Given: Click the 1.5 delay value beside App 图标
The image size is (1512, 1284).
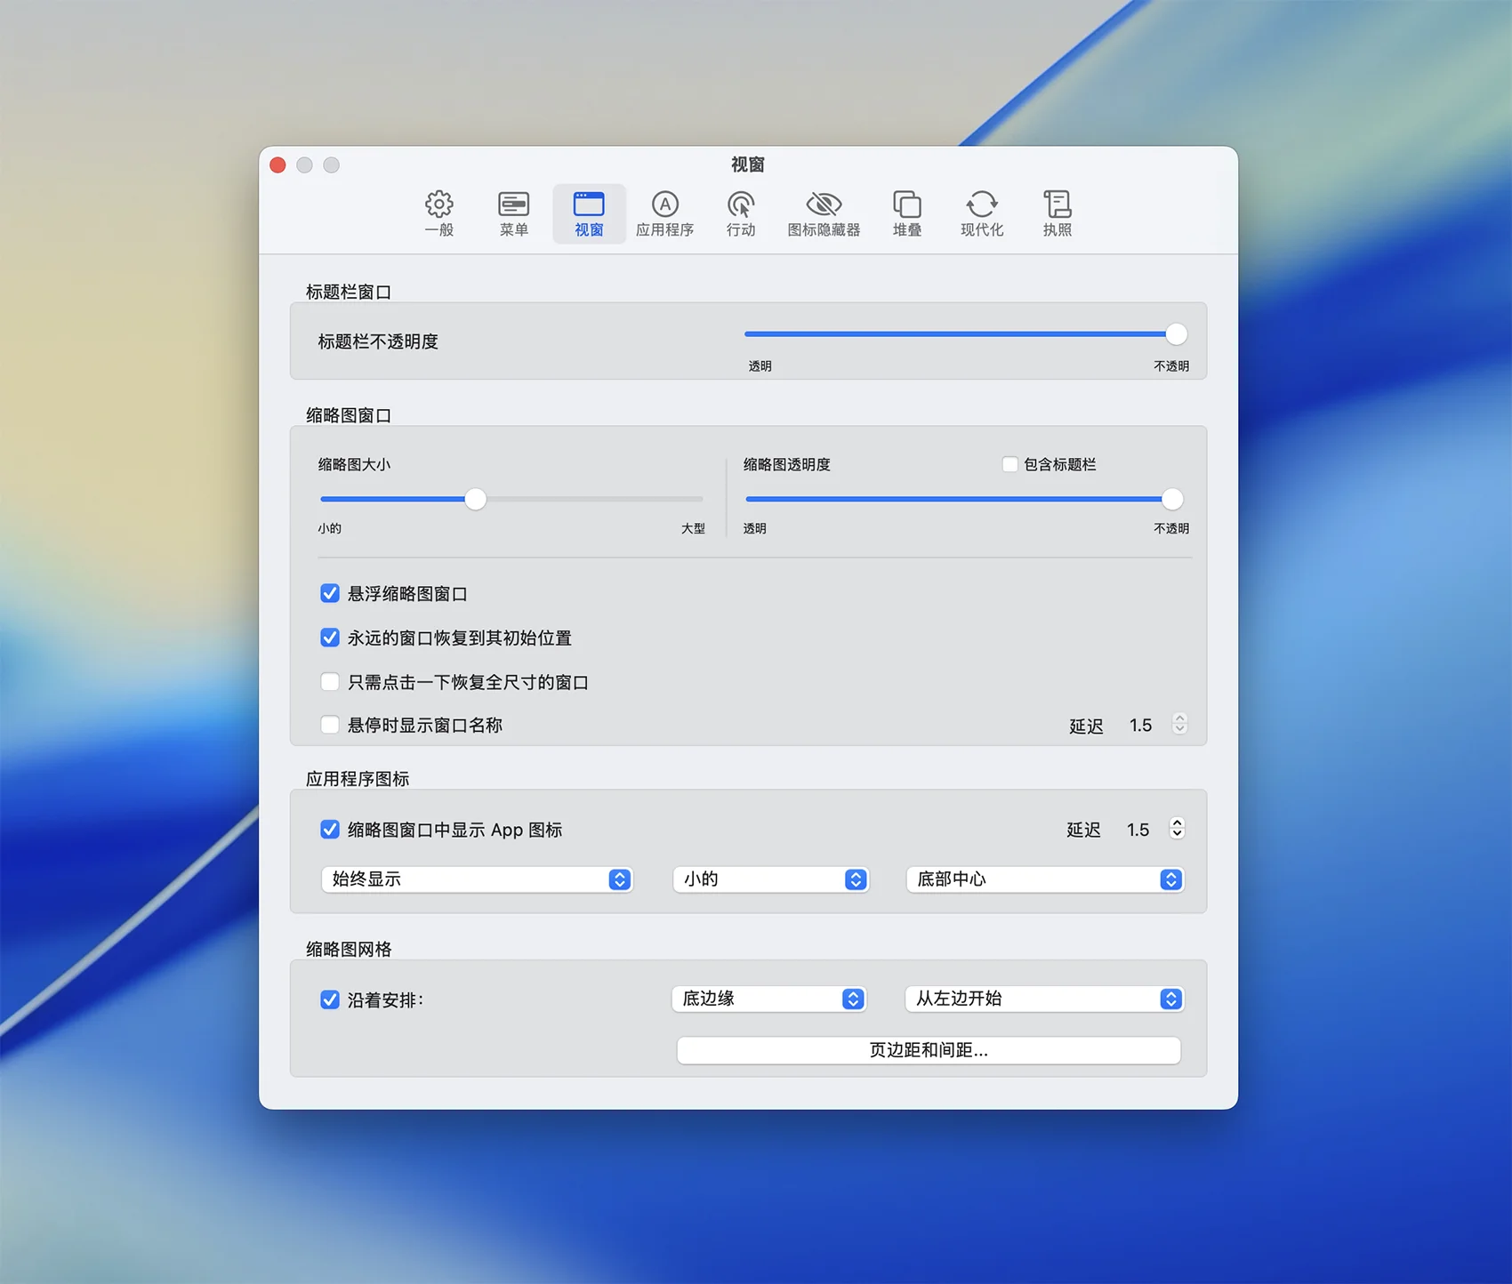Looking at the screenshot, I should tap(1138, 830).
